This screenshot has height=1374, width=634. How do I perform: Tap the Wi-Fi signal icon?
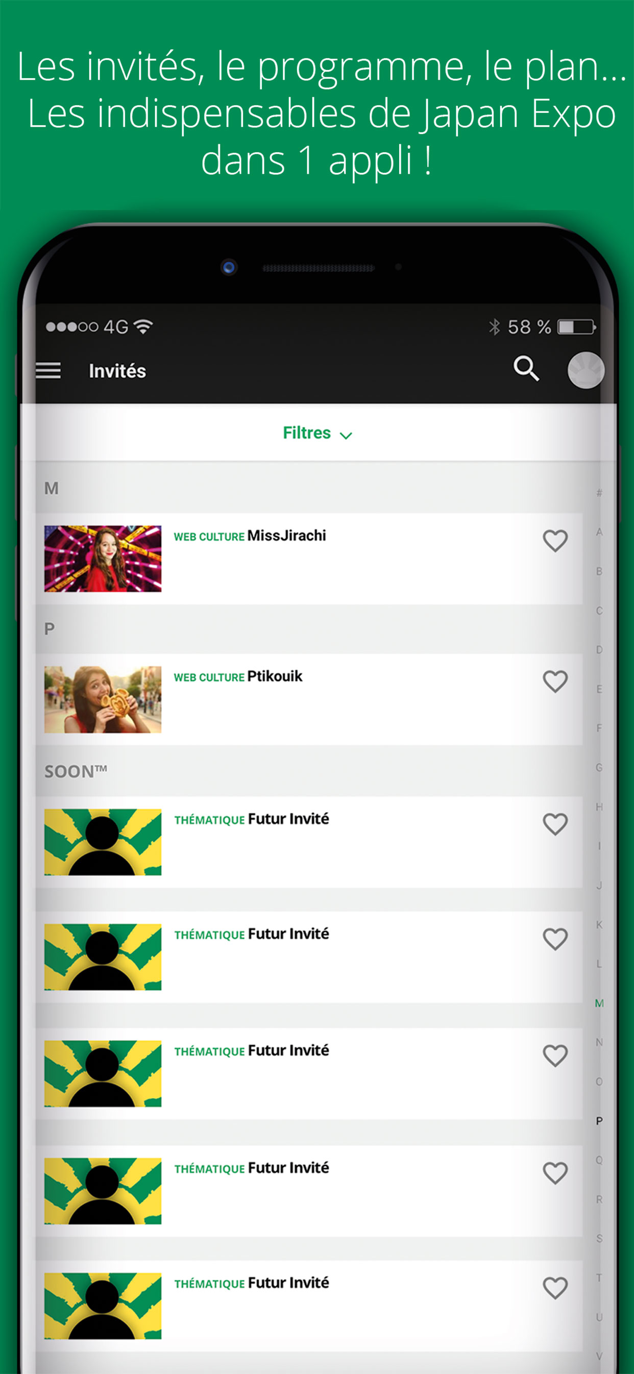point(143,327)
